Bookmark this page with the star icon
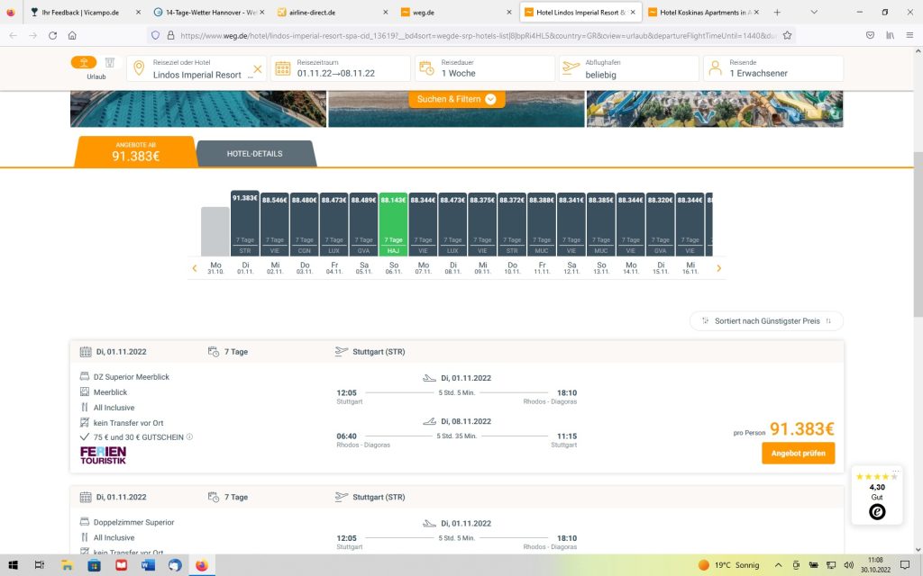The height and width of the screenshot is (576, 923). [787, 35]
